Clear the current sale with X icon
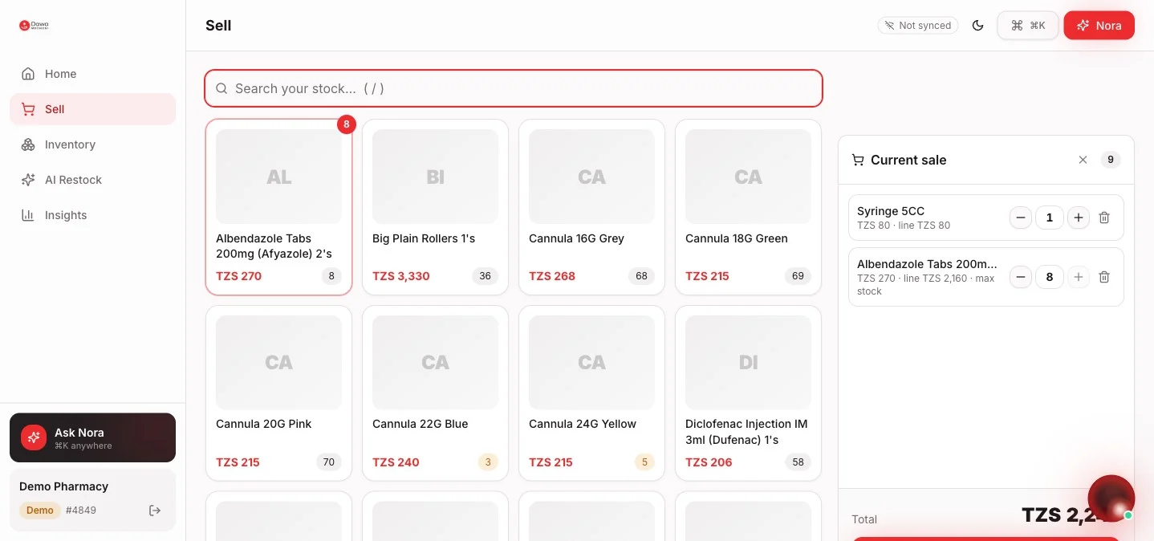Image resolution: width=1154 pixels, height=541 pixels. point(1083,160)
